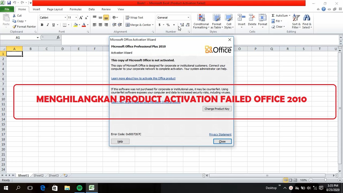343x193 pixels.
Task: Toggle Wrap Text
Action: click(x=135, y=18)
